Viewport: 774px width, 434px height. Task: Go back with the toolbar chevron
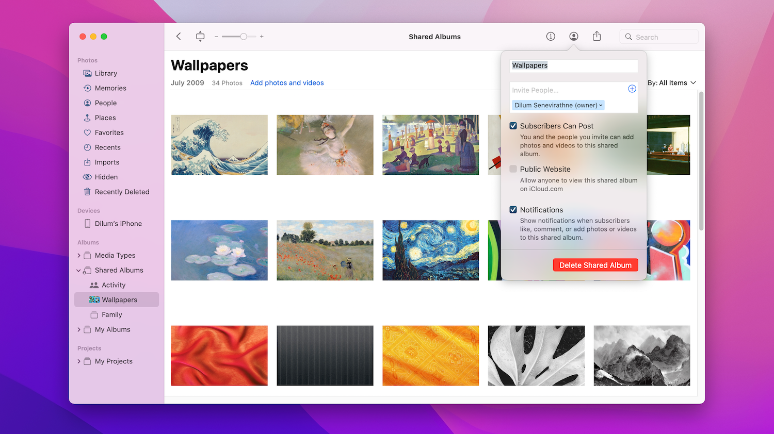[x=179, y=37]
